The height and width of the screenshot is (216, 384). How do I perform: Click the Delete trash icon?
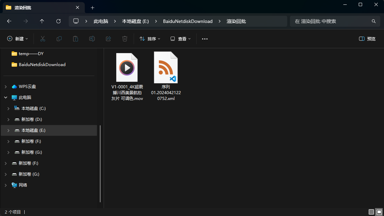pos(125,39)
